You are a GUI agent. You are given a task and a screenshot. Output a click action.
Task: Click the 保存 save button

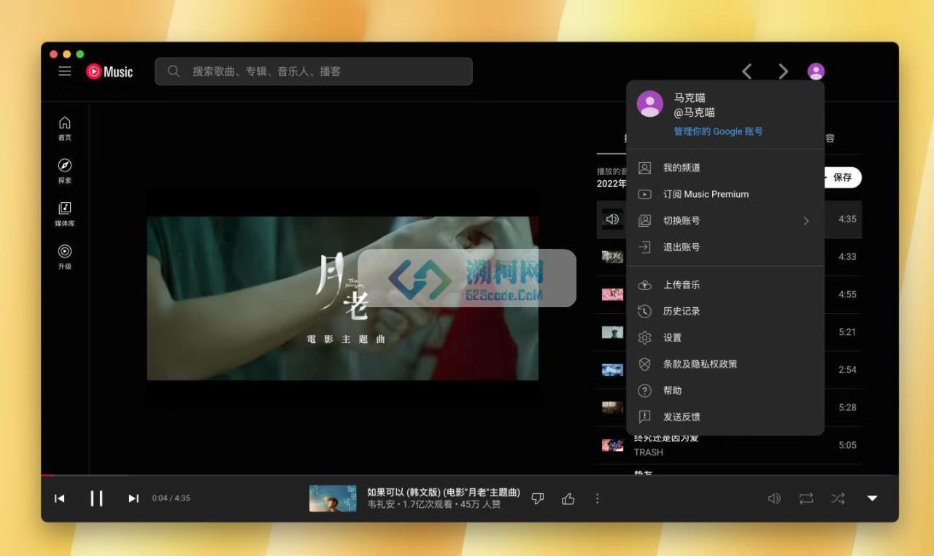pyautogui.click(x=843, y=177)
